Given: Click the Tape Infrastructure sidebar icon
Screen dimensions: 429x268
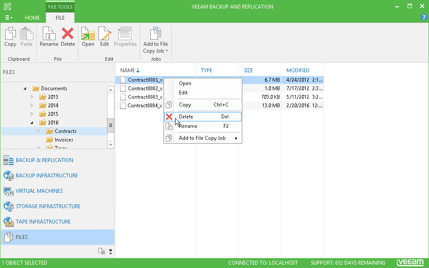Looking at the screenshot, I should (9, 222).
